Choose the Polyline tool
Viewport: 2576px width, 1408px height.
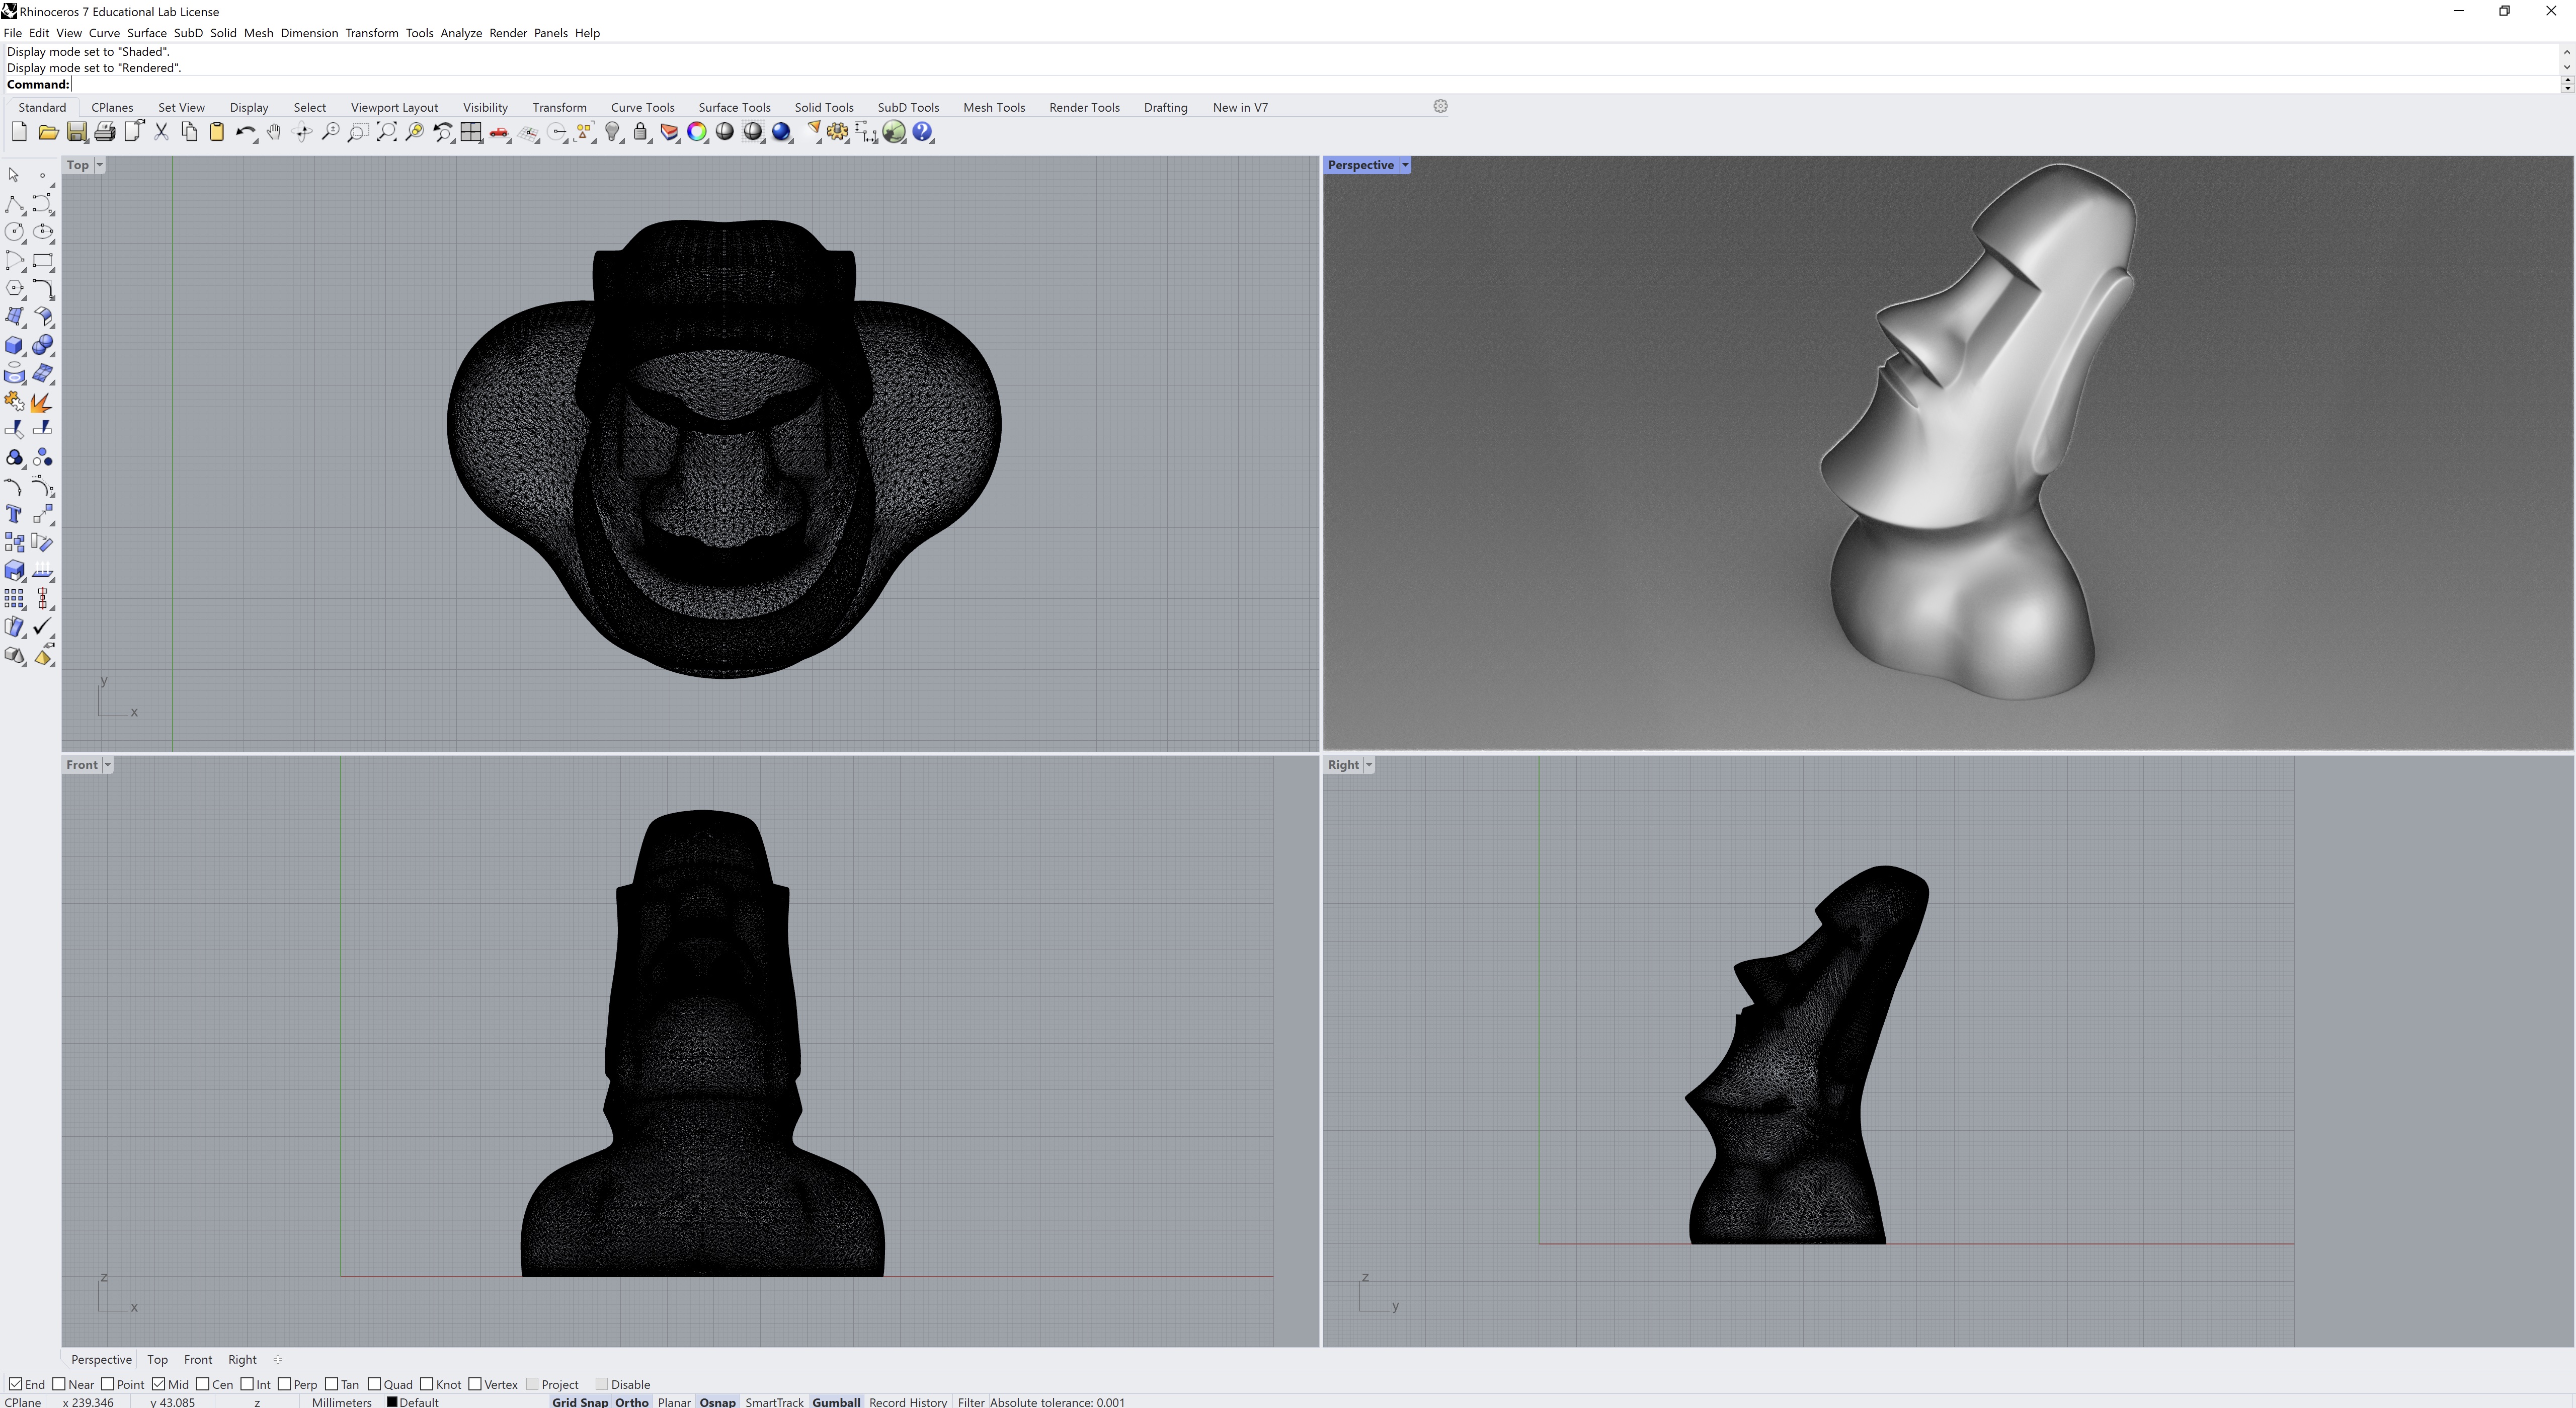coord(14,204)
